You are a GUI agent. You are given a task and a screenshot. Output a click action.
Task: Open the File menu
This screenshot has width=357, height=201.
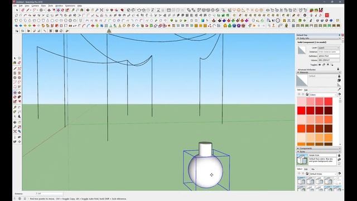(x=15, y=6)
